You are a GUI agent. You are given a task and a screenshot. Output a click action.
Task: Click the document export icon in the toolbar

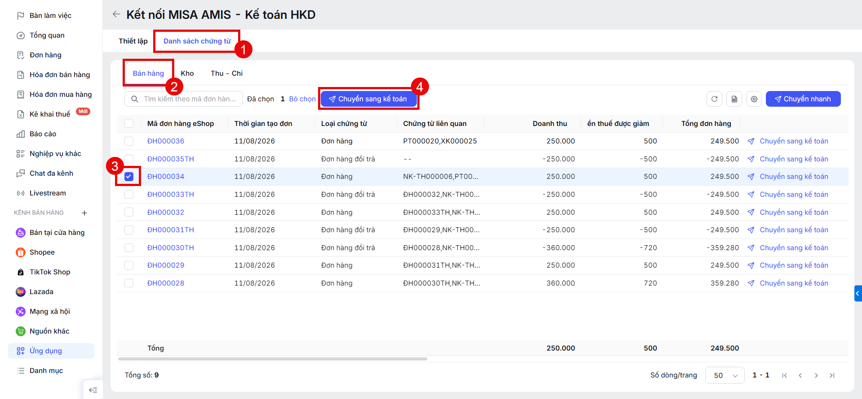click(x=734, y=99)
